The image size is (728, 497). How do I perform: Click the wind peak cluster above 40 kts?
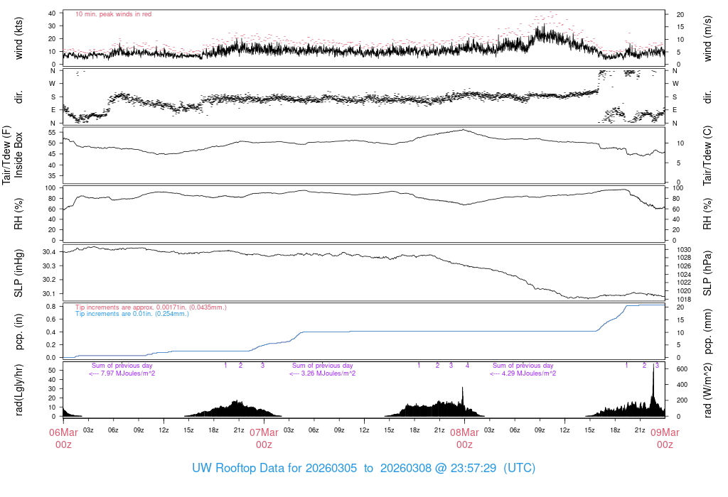tap(551, 13)
